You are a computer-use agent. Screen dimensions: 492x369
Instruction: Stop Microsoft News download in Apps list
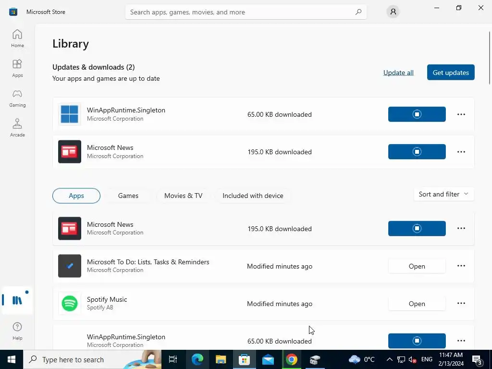pyautogui.click(x=417, y=228)
